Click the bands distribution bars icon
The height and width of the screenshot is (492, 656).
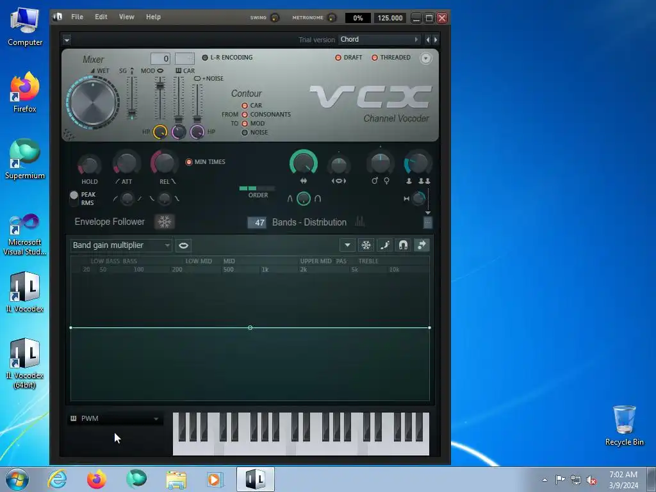(359, 222)
